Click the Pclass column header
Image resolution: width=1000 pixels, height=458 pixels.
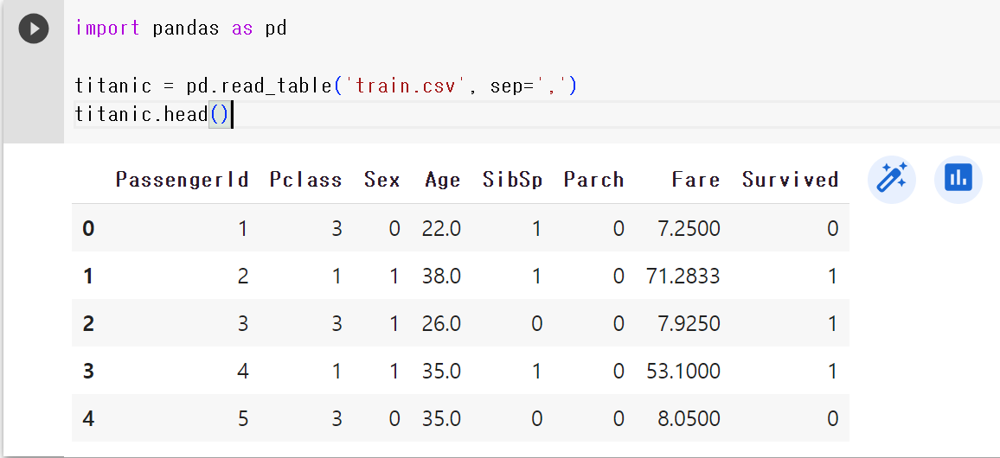[x=305, y=180]
